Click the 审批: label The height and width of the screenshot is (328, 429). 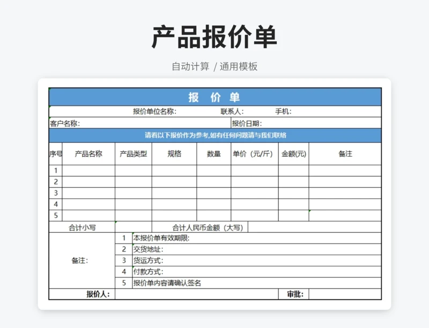(x=295, y=294)
